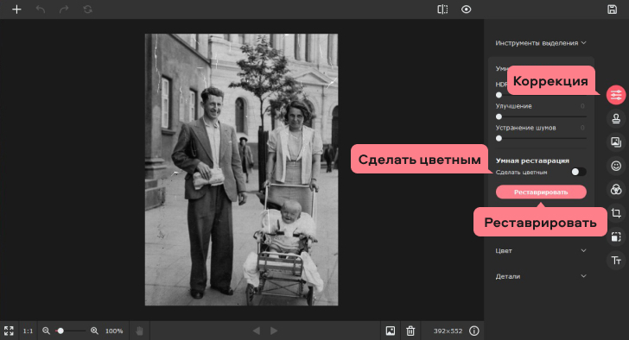Viewport: 629px width, 340px height.
Task: Select the stamp retouch tool
Action: [x=616, y=118]
